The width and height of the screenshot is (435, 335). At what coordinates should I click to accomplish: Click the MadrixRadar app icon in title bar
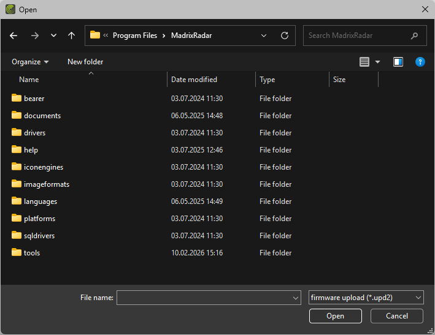10,9
